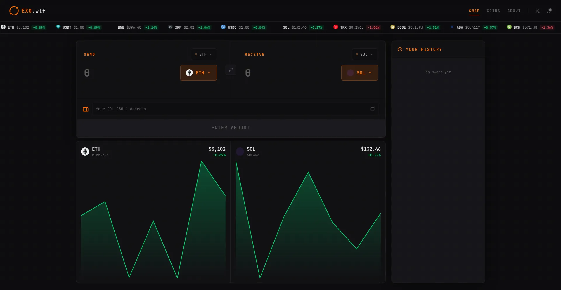Expand the small SOL network dropdown
561x290 pixels.
(364, 55)
